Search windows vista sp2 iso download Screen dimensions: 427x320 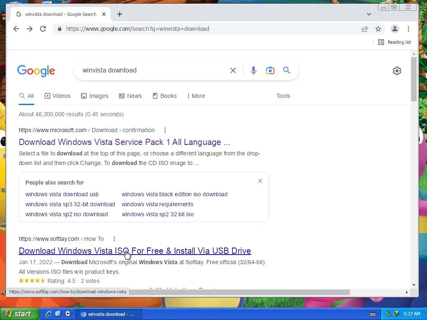pos(66,215)
